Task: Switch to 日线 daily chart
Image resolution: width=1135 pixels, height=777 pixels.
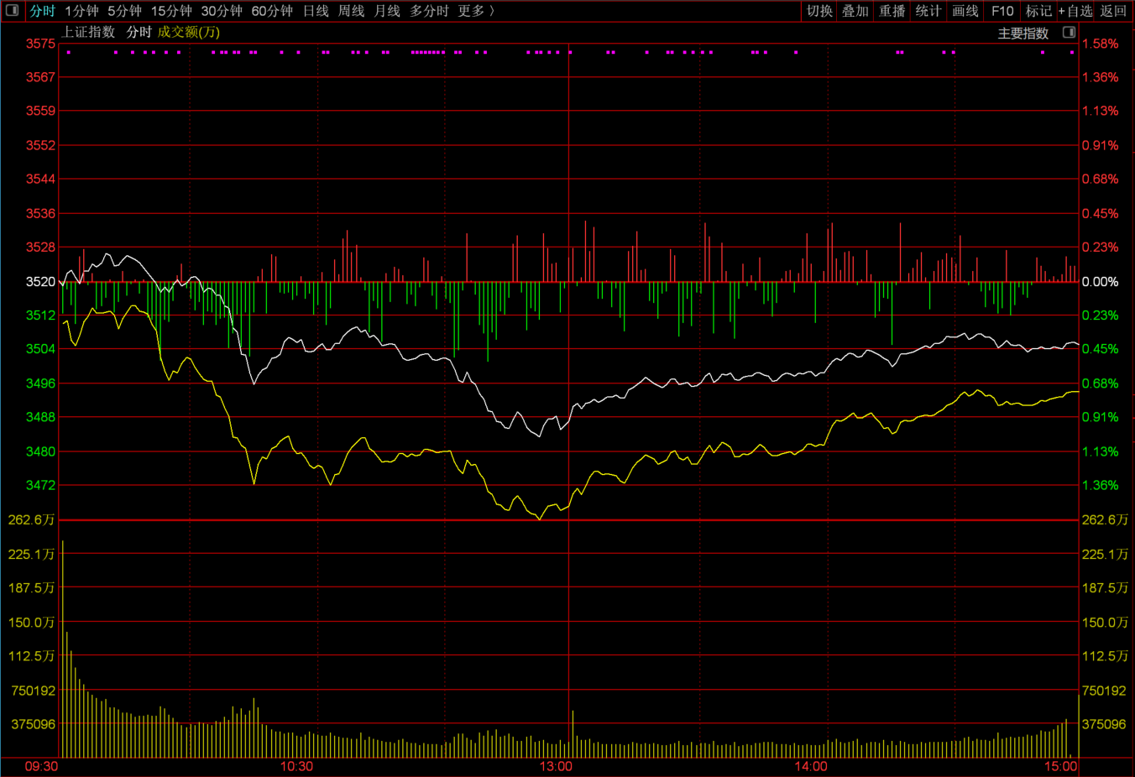Action: click(316, 11)
